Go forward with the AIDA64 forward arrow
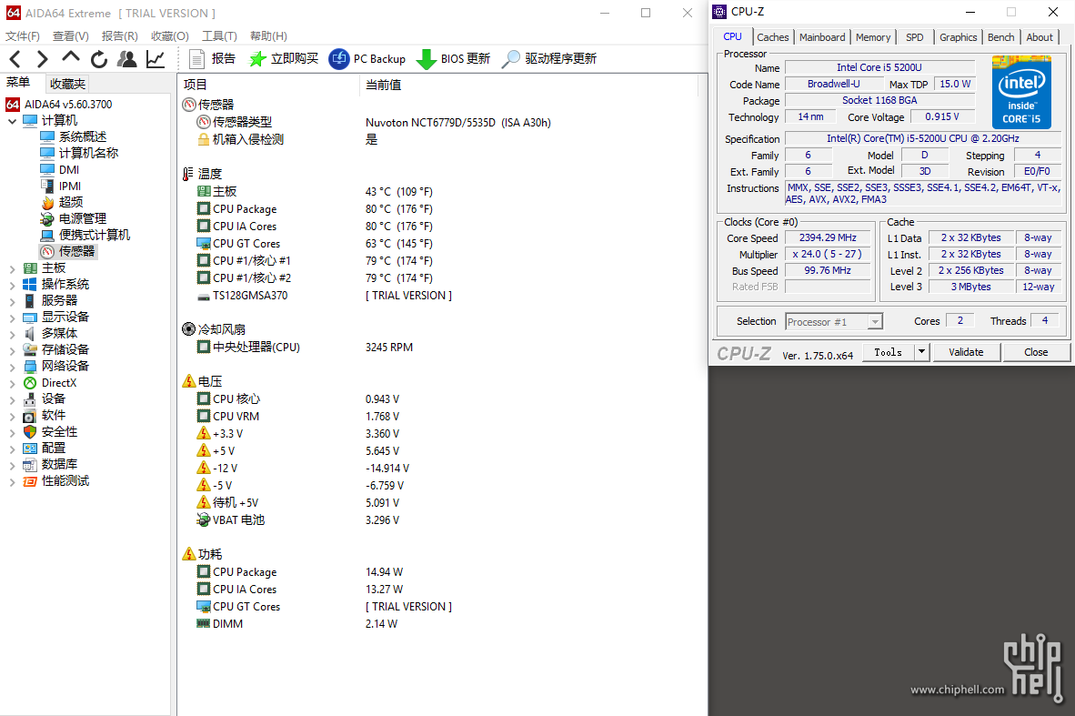This screenshot has width=1075, height=716. [x=43, y=59]
